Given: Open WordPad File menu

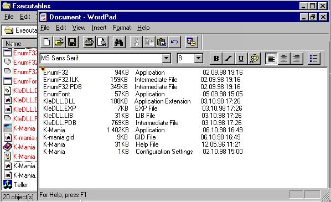Looking at the screenshot, I should click(x=45, y=28).
